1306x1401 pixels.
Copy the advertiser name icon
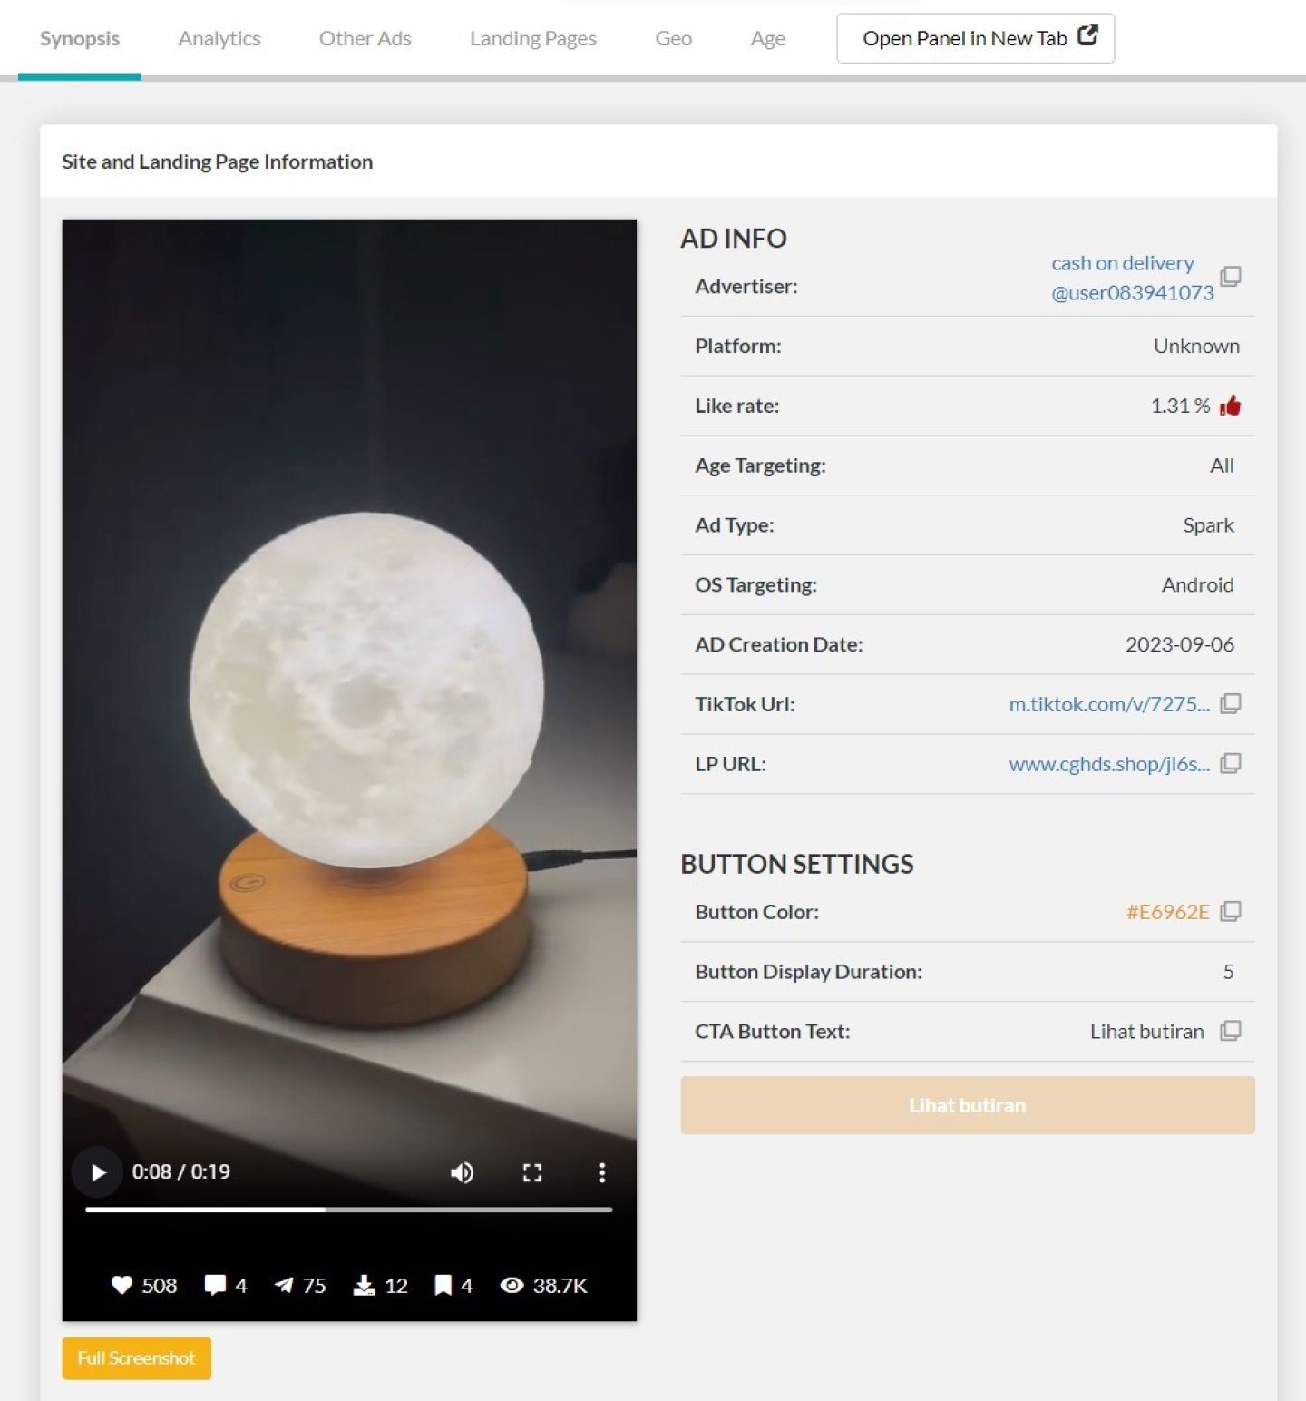point(1230,277)
